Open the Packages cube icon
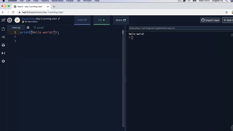 click(3, 45)
